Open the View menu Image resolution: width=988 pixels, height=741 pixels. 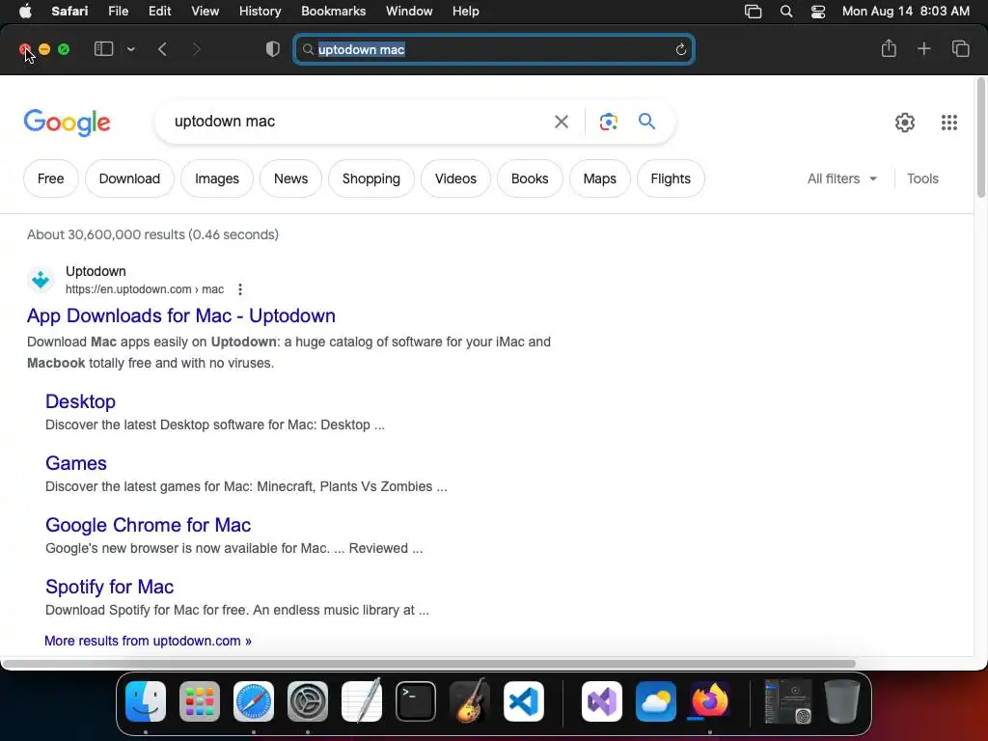click(x=205, y=12)
